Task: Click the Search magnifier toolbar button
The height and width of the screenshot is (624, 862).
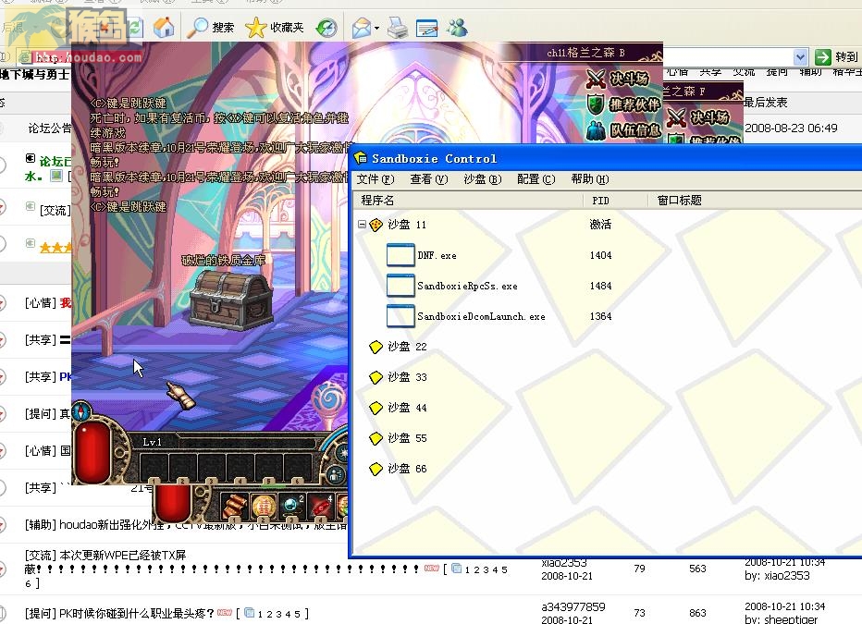Action: (x=210, y=28)
